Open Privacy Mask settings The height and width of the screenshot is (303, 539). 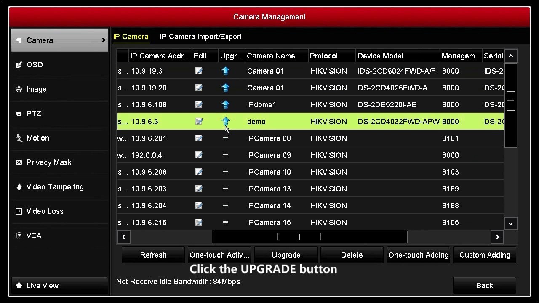click(x=60, y=162)
